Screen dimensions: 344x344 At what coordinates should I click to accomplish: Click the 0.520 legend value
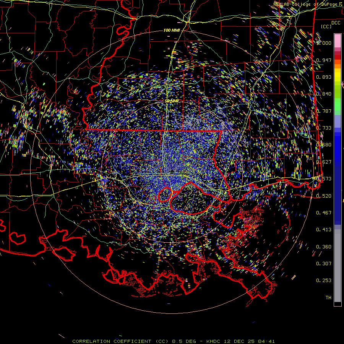(x=324, y=196)
